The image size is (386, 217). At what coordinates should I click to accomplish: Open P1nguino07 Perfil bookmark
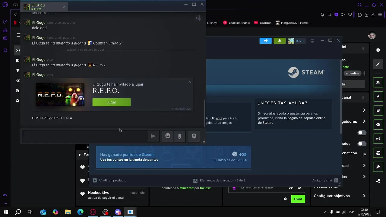coord(293,23)
